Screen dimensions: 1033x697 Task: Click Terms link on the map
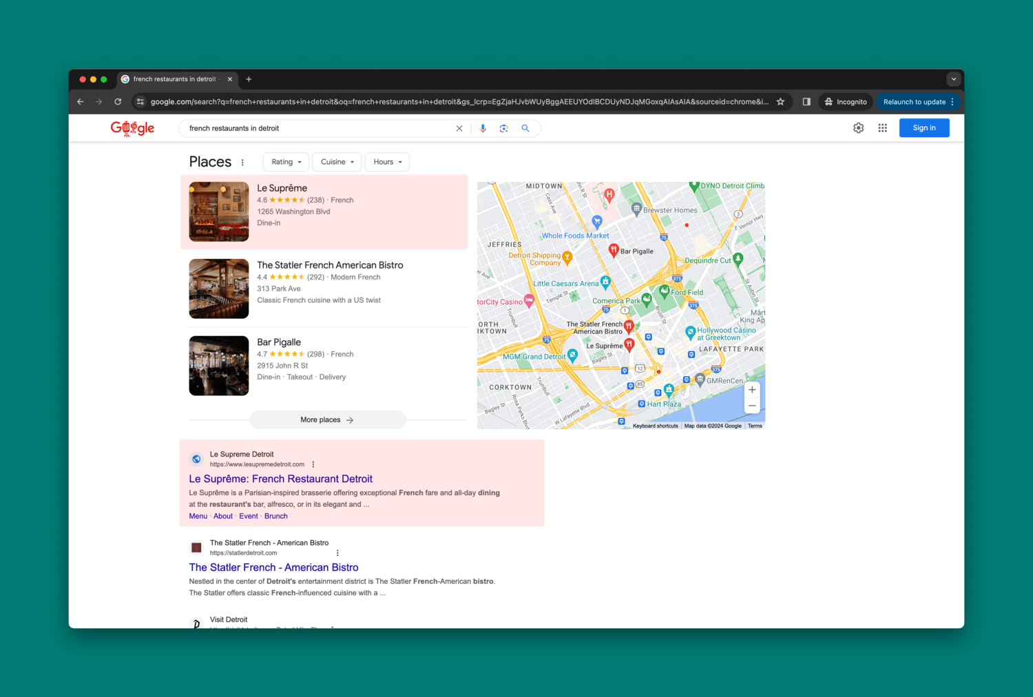point(755,426)
